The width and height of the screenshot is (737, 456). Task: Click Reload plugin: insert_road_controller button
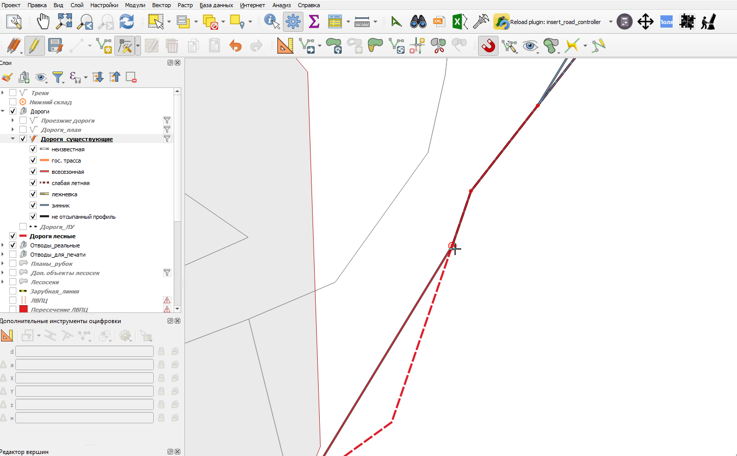tap(548, 22)
